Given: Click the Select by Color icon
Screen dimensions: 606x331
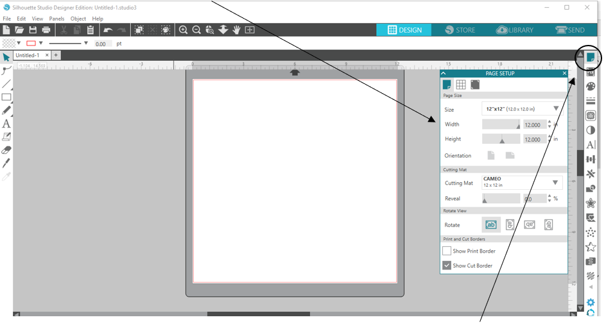Looking at the screenshot, I should [x=166, y=30].
